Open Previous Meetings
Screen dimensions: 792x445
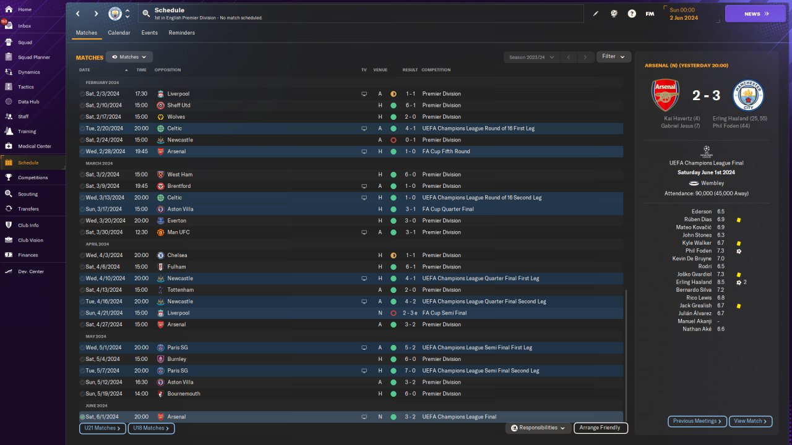click(x=697, y=421)
